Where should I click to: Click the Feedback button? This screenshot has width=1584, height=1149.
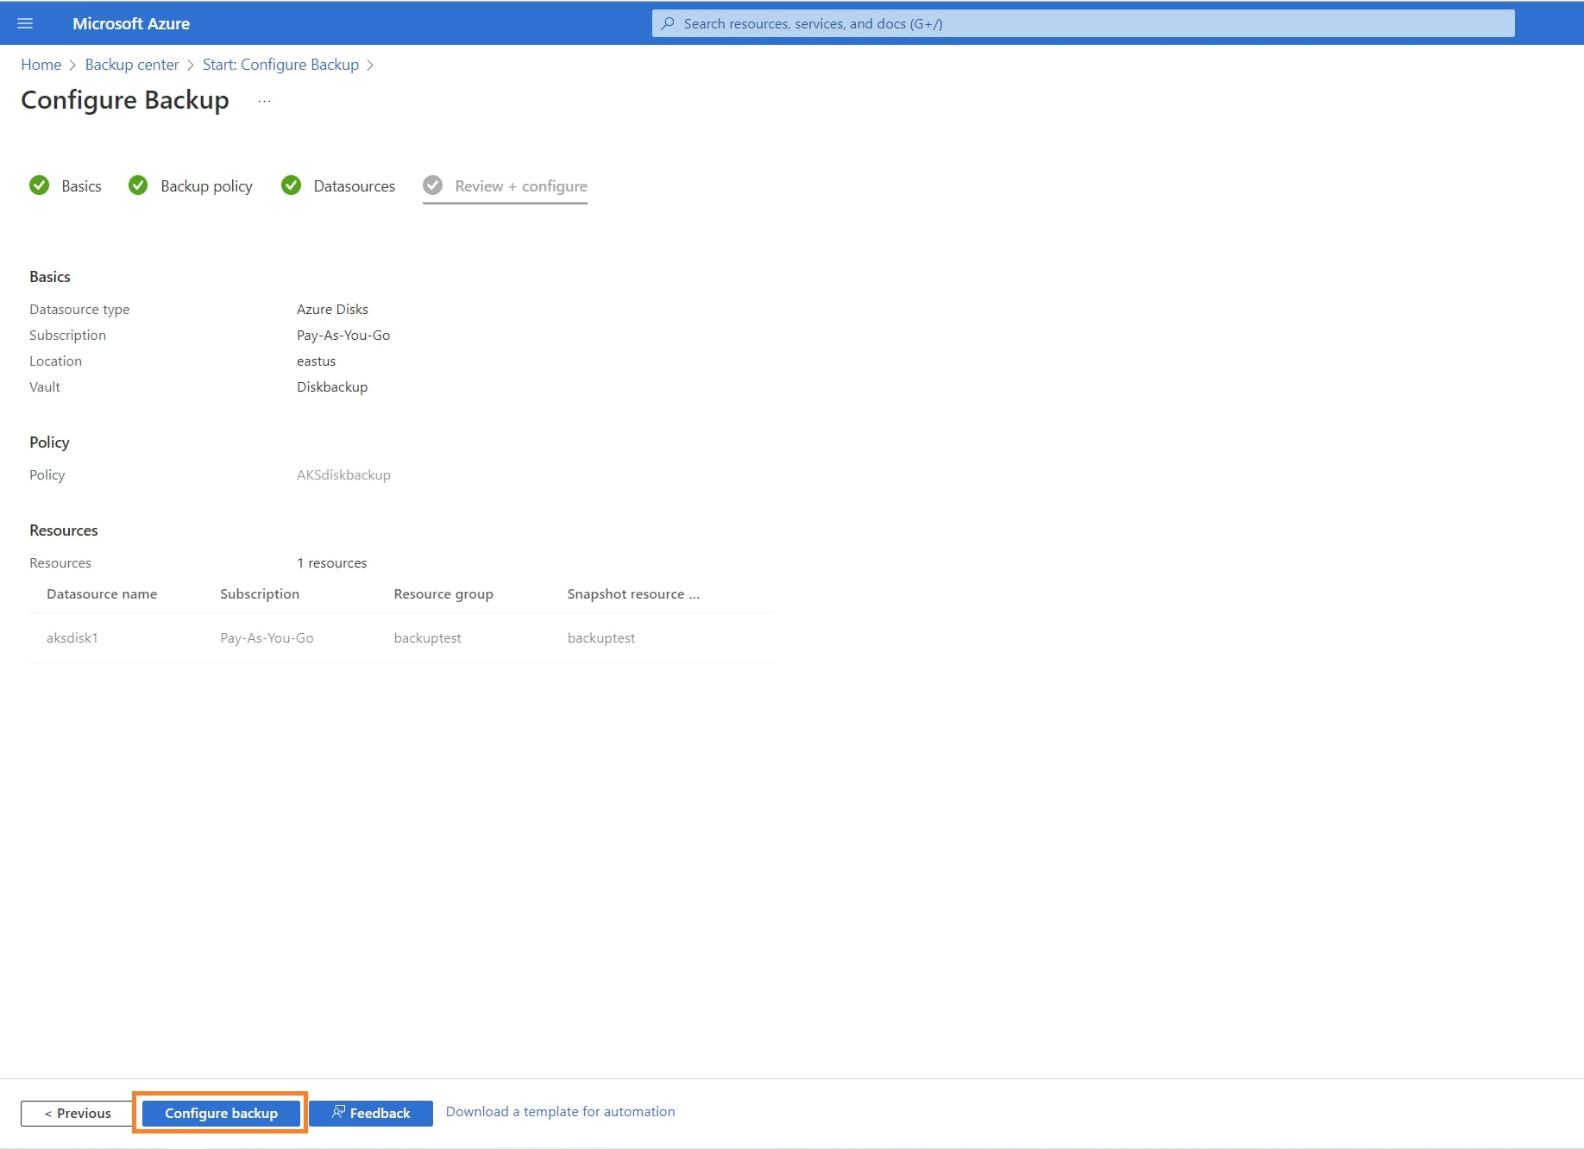point(371,1113)
